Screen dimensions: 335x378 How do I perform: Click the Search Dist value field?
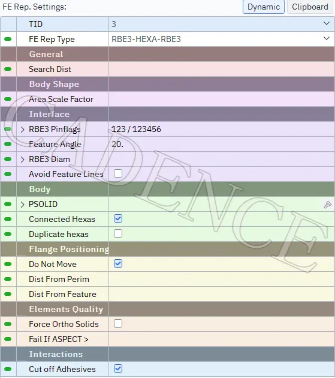click(221, 69)
